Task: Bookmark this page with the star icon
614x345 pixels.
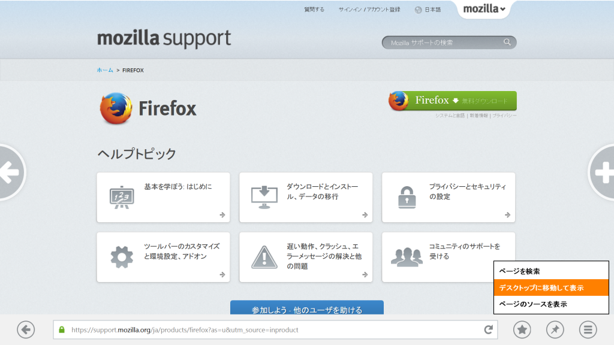Action: click(x=522, y=330)
